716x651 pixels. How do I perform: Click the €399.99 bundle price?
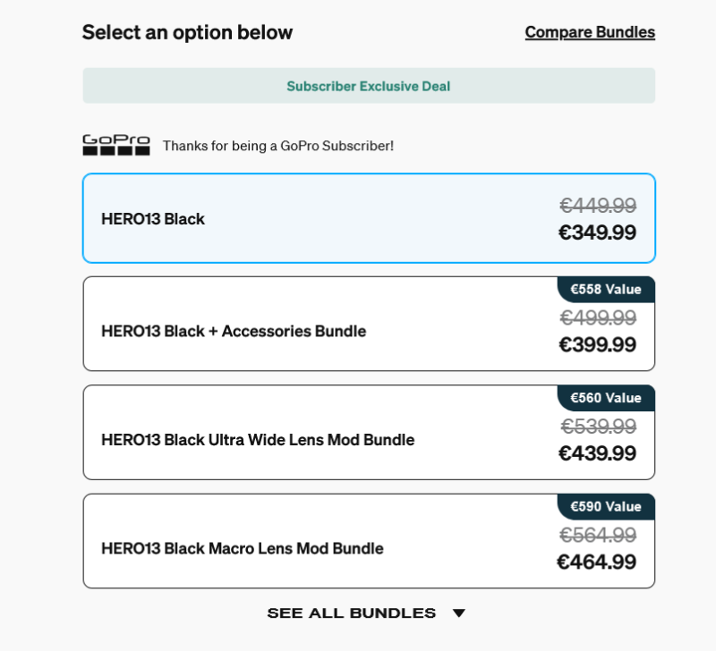[597, 345]
